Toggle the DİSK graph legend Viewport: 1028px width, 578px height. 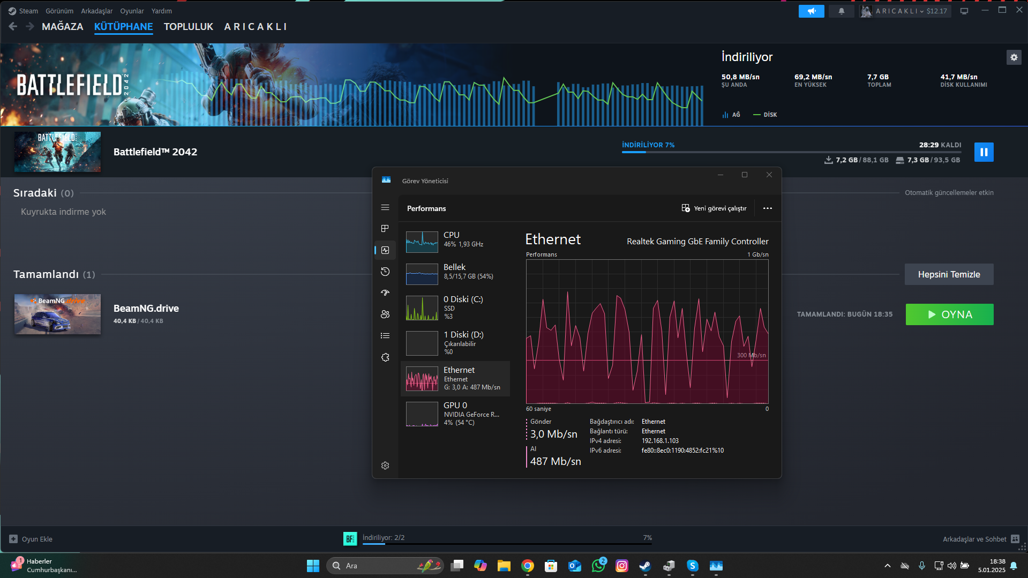[x=765, y=115]
